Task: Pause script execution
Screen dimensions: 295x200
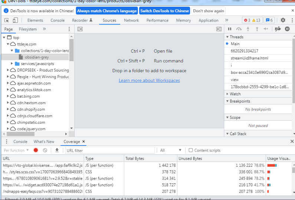Action: (230, 29)
